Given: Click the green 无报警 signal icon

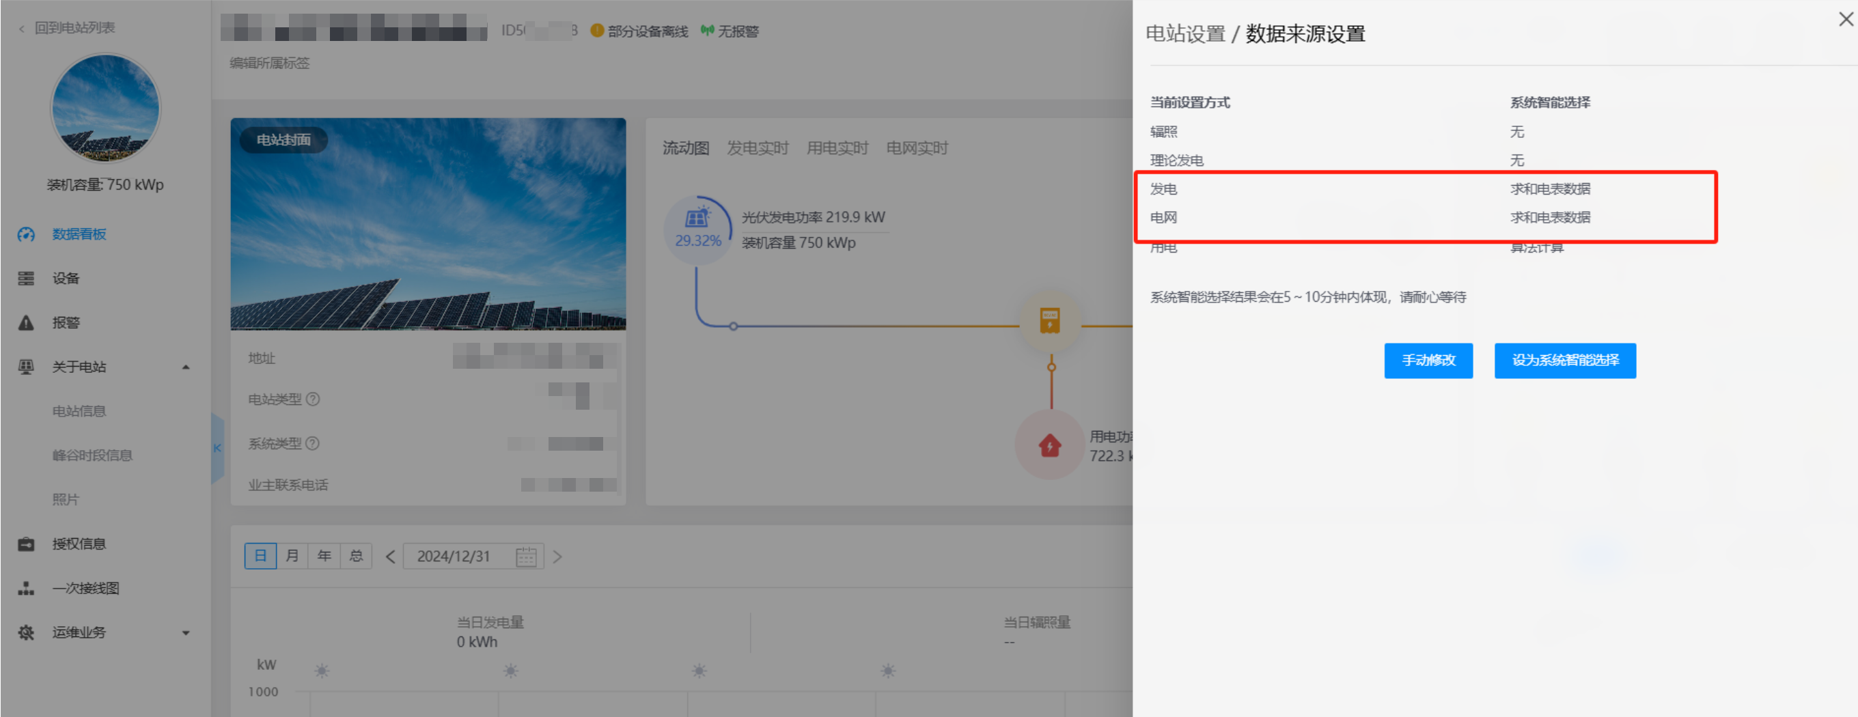Looking at the screenshot, I should tap(708, 30).
